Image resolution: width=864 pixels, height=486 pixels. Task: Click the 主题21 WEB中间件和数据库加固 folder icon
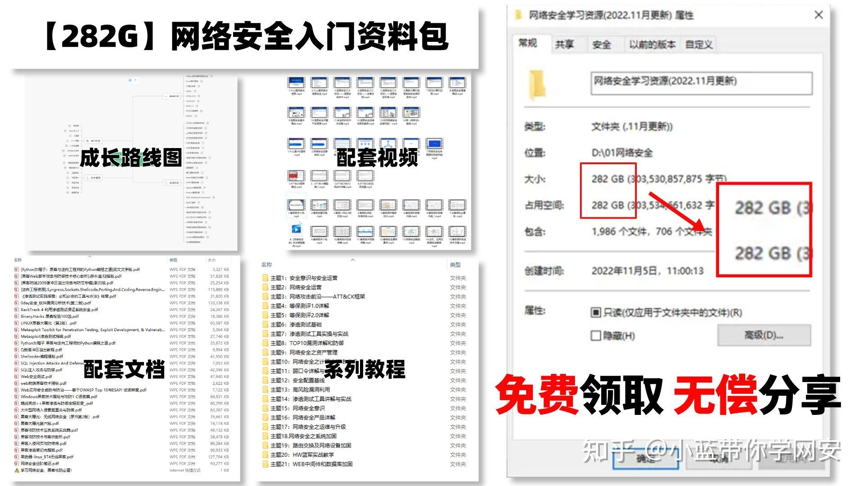(265, 464)
